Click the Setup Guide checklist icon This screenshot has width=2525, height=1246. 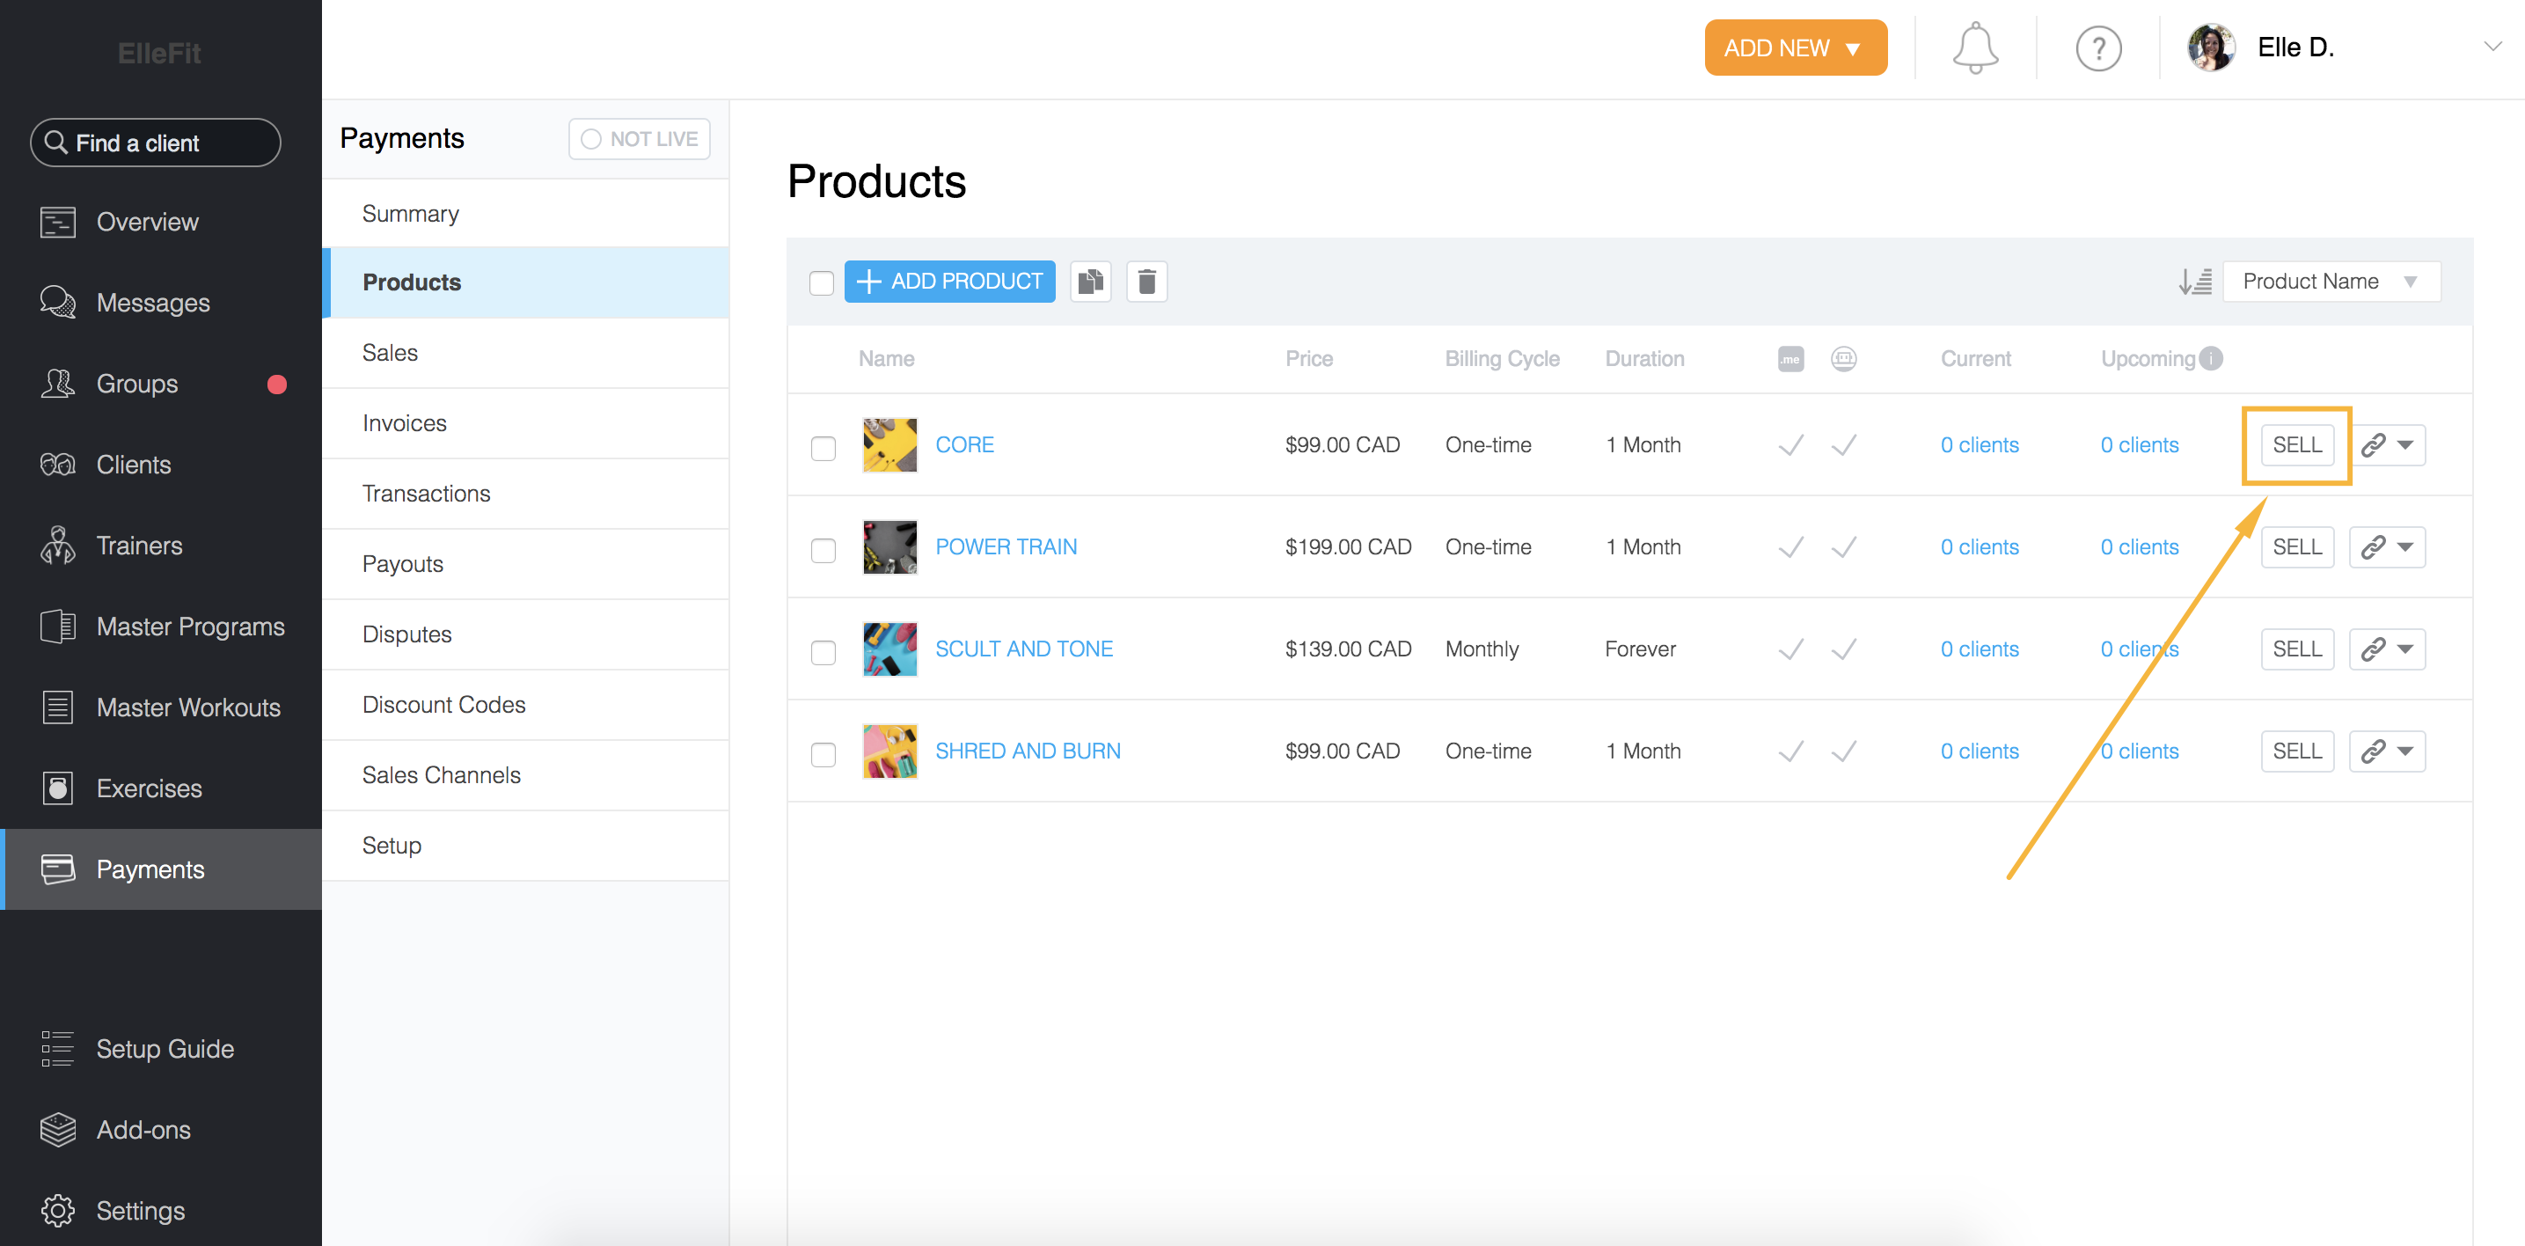[x=58, y=1048]
